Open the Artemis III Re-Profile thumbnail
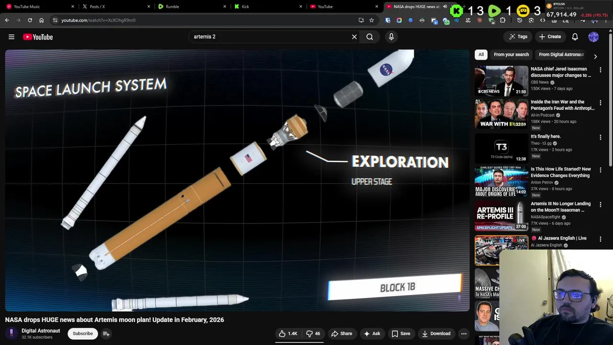This screenshot has width=613, height=345. tap(501, 216)
